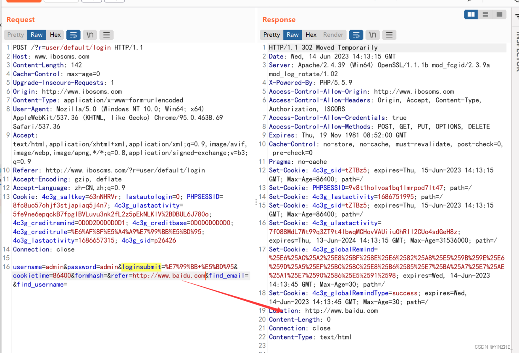The image size is (519, 353).
Task: Click the Referer header line in the request
Action: click(109, 170)
